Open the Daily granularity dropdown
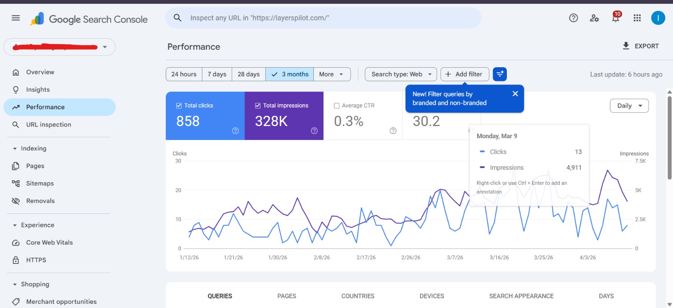This screenshot has height=308, width=673. pos(629,106)
